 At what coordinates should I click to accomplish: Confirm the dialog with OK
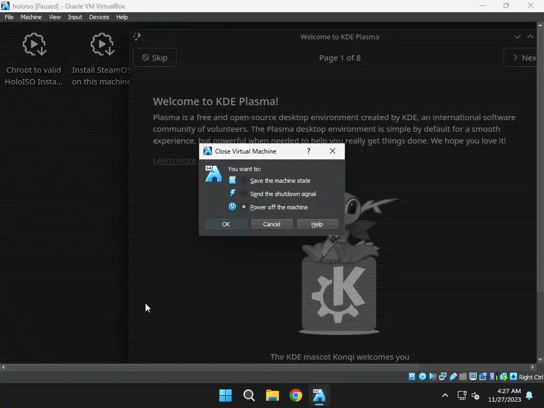point(226,224)
